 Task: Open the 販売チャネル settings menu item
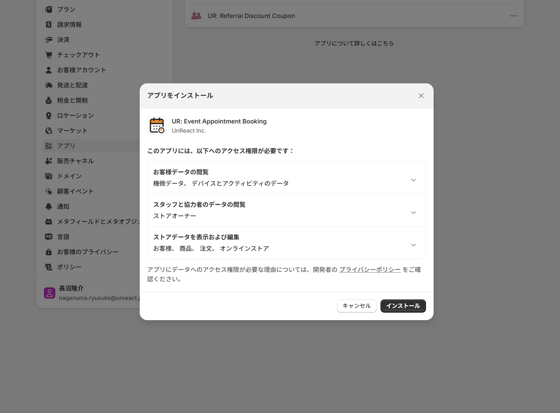[91, 161]
